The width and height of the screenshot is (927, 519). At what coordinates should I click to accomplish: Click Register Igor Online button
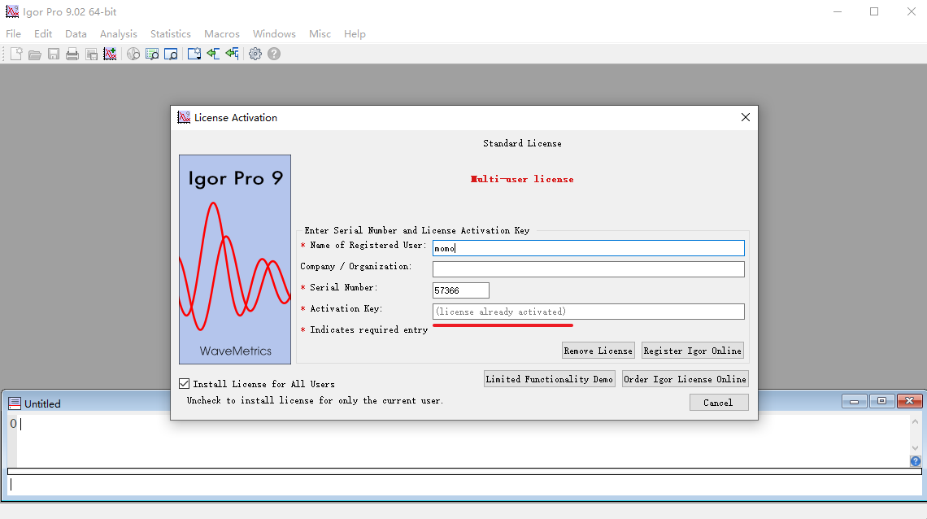click(x=692, y=351)
